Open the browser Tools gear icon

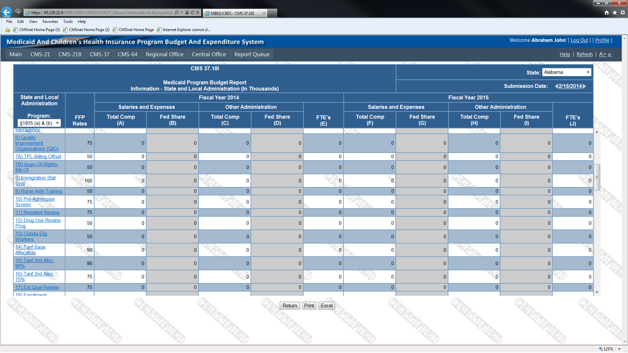623,13
